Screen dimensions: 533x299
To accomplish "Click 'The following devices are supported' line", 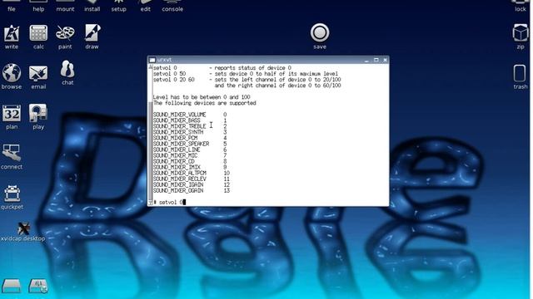I will coord(204,103).
